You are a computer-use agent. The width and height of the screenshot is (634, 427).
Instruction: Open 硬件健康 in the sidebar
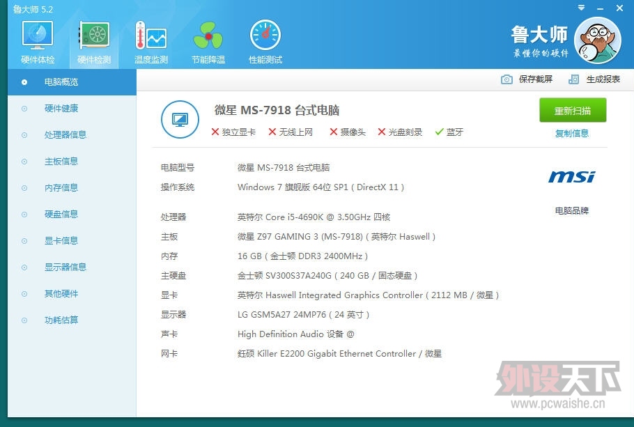click(72, 109)
